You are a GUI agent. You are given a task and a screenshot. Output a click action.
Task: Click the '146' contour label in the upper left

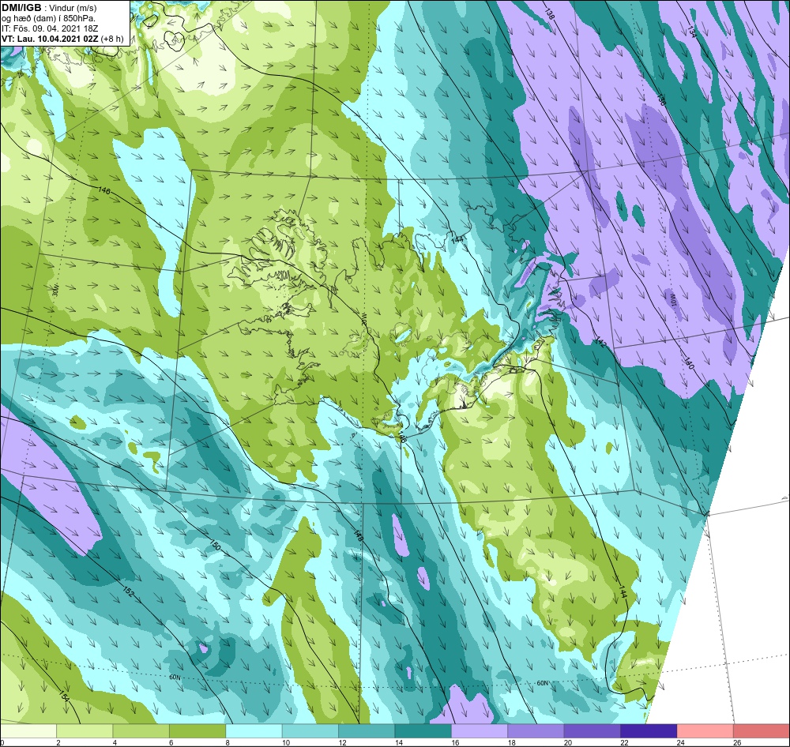pos(104,191)
